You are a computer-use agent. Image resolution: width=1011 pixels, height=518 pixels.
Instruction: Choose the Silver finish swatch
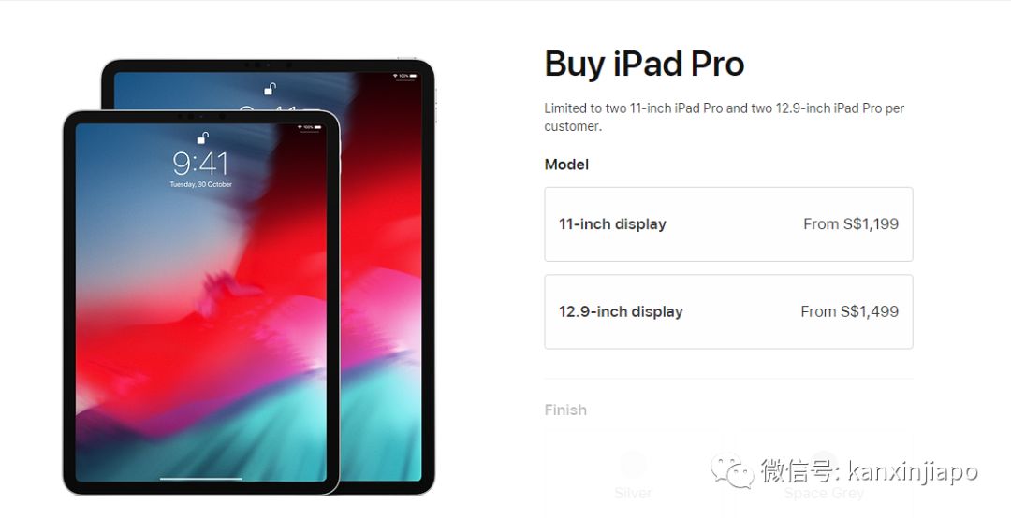(633, 465)
